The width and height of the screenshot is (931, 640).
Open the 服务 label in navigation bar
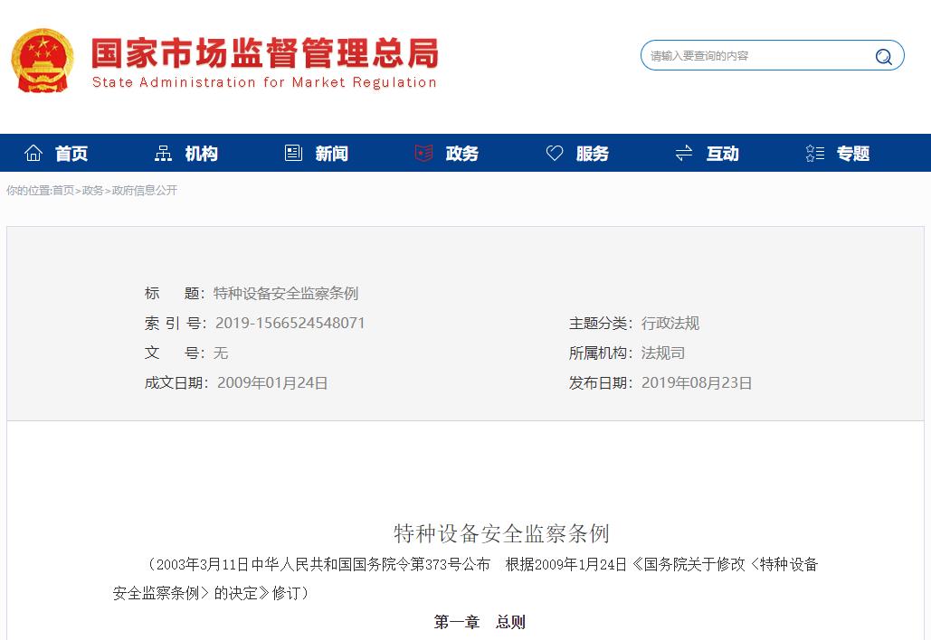[x=593, y=154]
